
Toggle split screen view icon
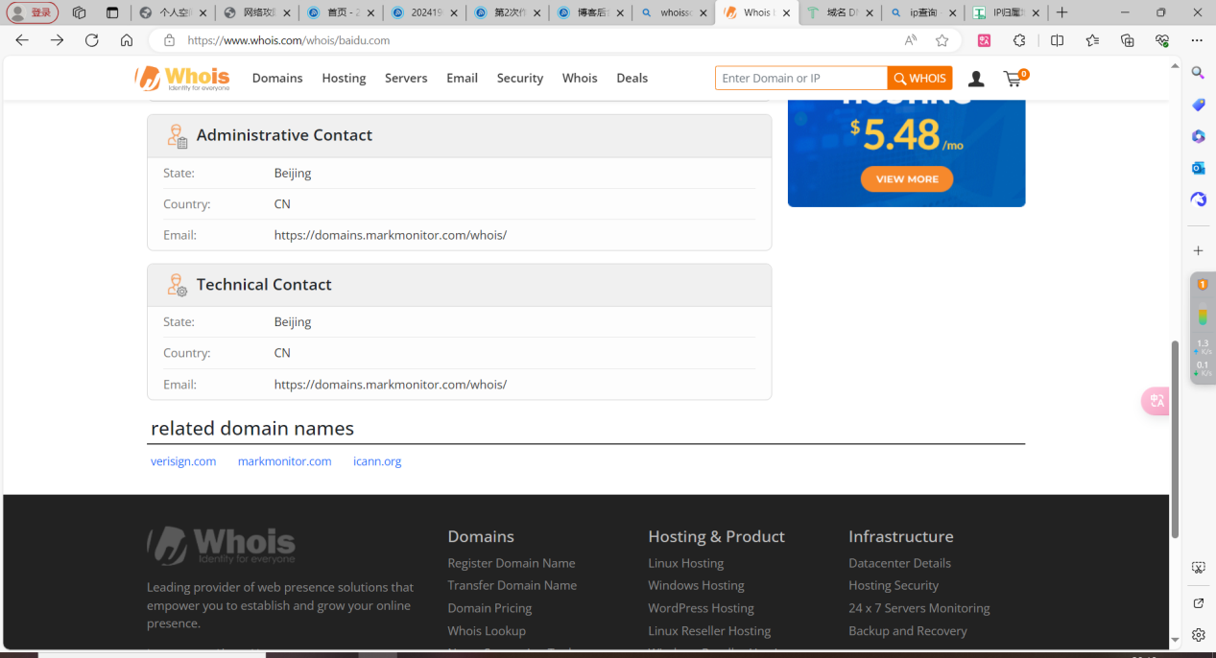tap(1057, 40)
